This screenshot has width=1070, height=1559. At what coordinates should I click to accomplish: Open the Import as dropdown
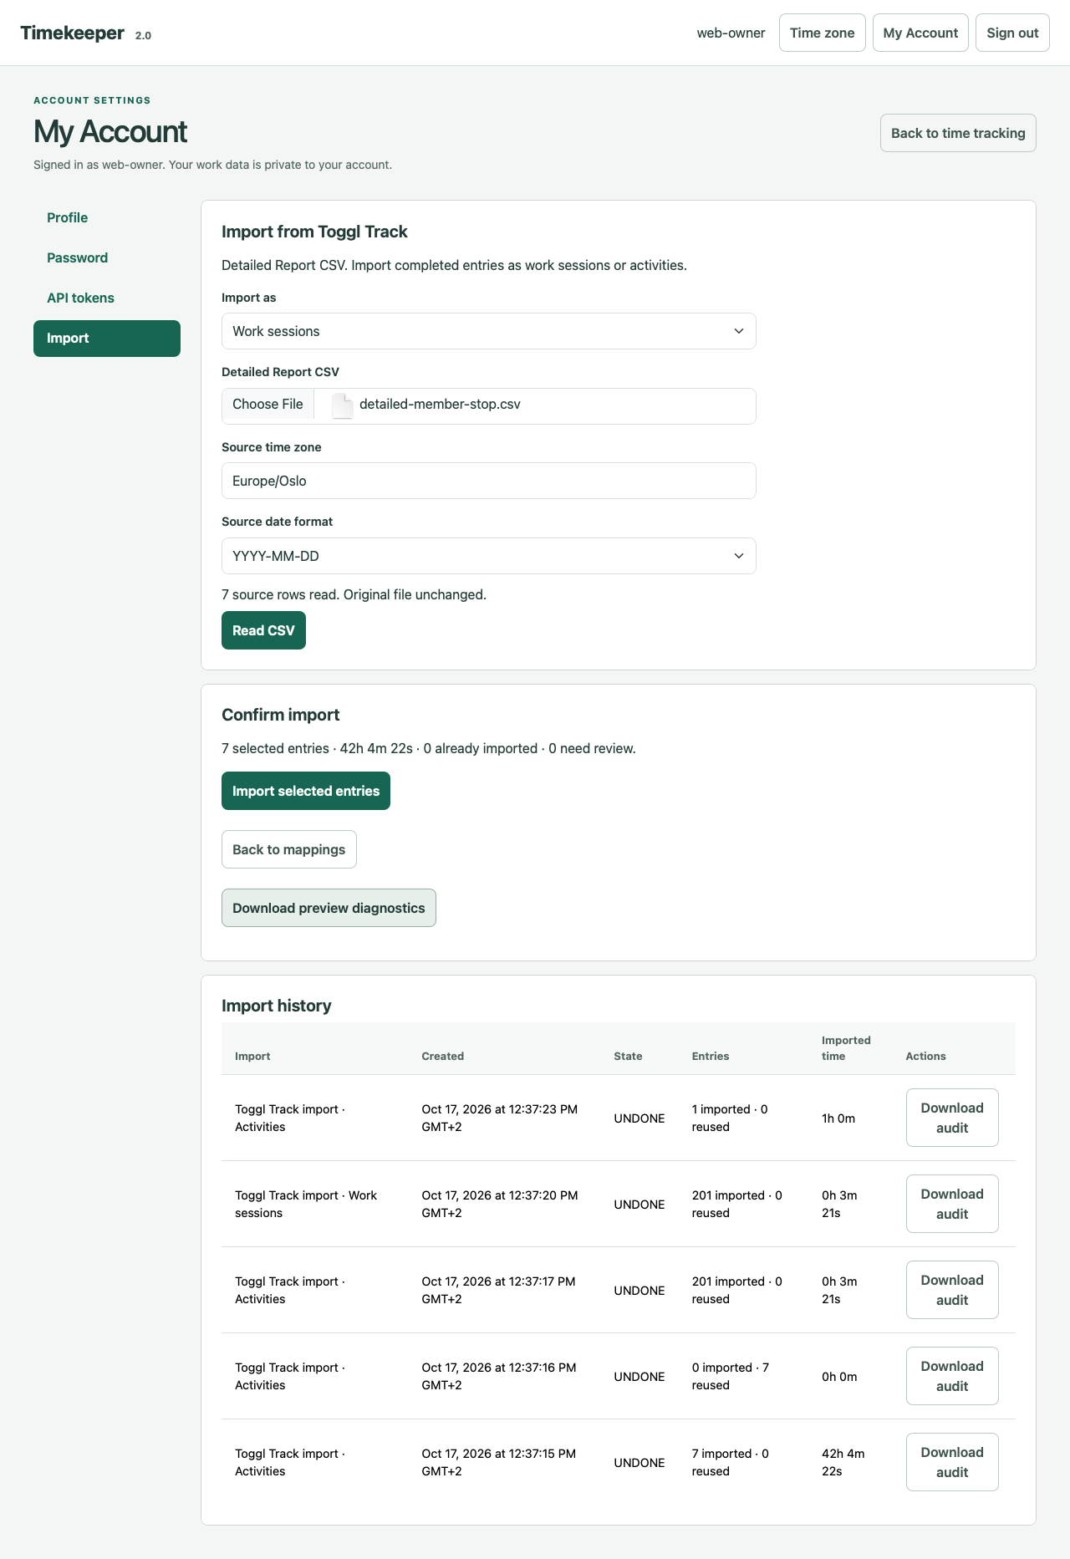489,331
